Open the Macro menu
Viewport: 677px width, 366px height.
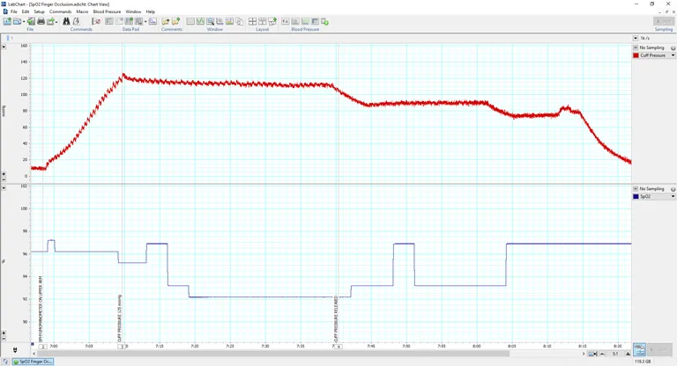pyautogui.click(x=82, y=11)
